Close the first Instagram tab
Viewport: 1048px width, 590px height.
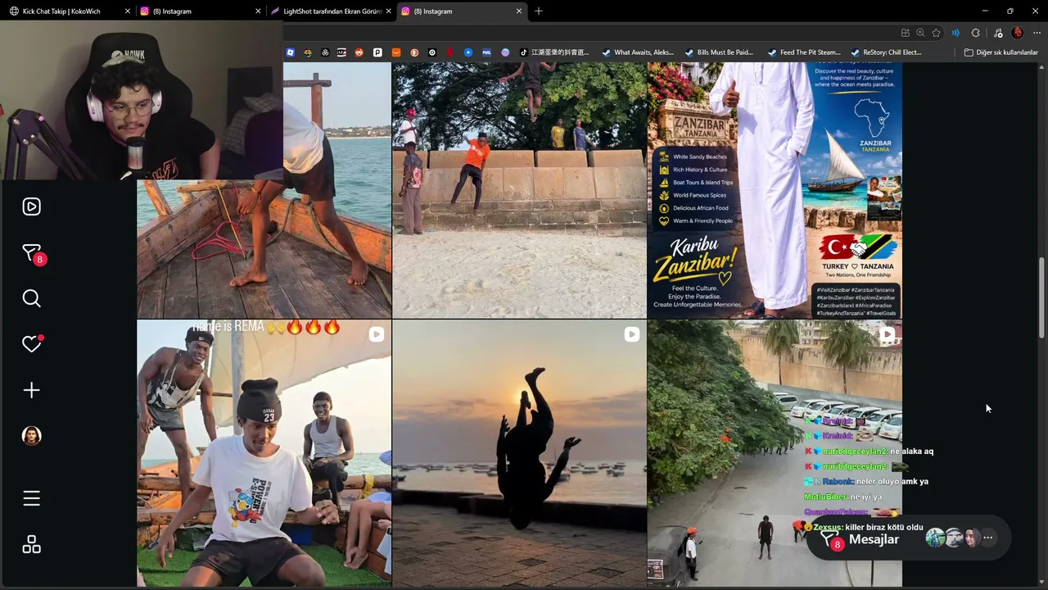click(x=258, y=11)
